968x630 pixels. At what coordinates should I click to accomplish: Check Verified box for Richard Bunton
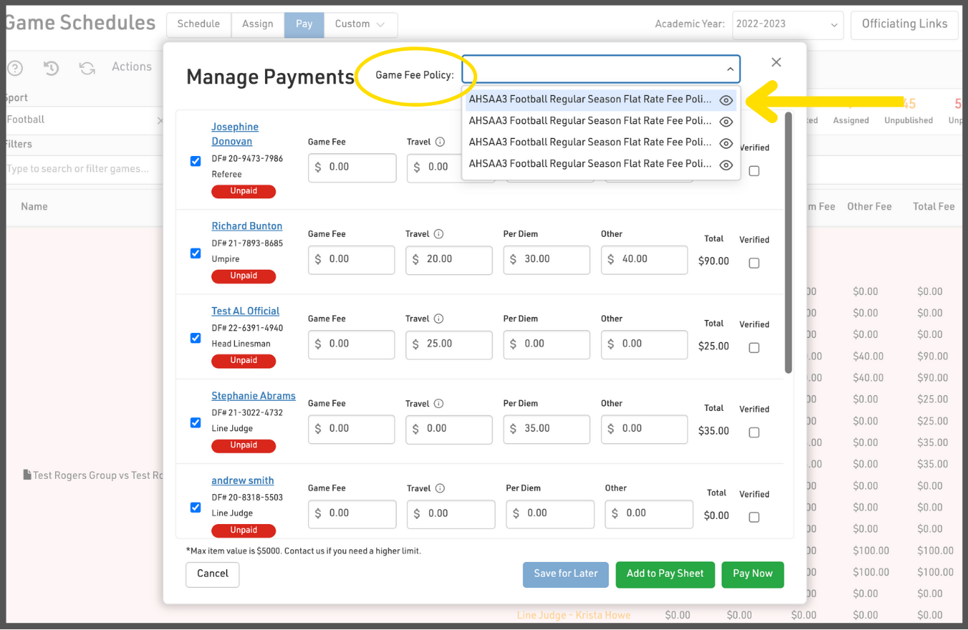point(754,263)
